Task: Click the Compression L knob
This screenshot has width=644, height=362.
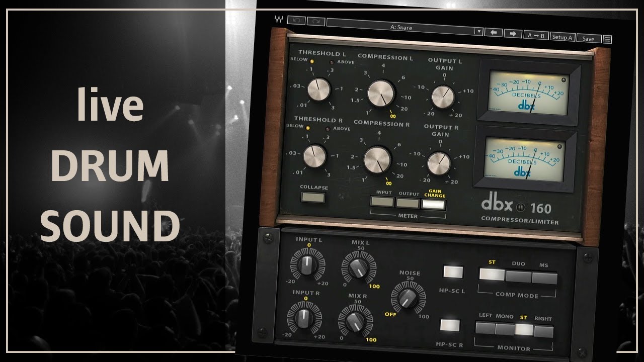Action: [x=382, y=94]
